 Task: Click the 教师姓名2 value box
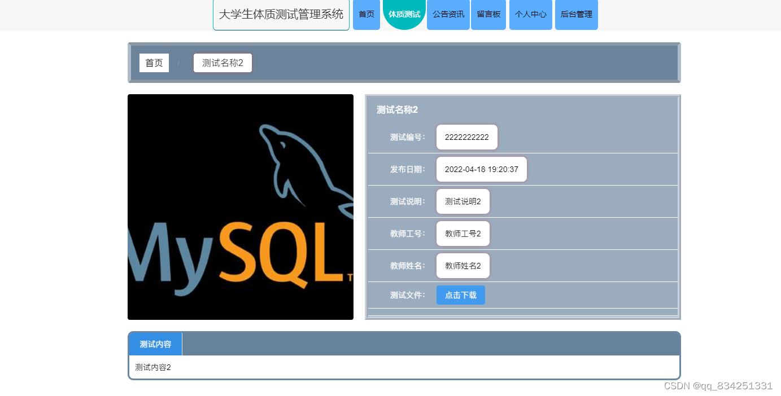click(463, 266)
